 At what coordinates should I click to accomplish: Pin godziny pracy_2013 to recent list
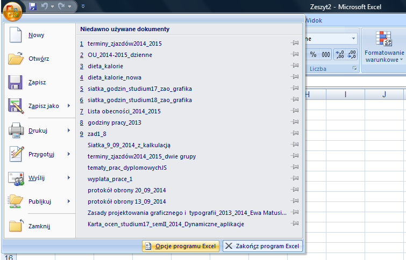point(295,122)
